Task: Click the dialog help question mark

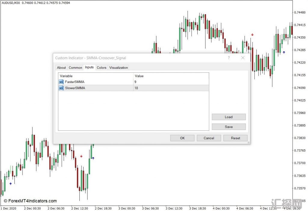Action: point(229,58)
